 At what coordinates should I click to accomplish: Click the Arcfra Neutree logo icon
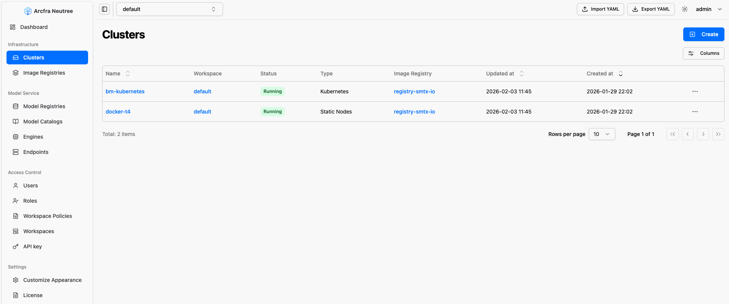click(x=28, y=11)
